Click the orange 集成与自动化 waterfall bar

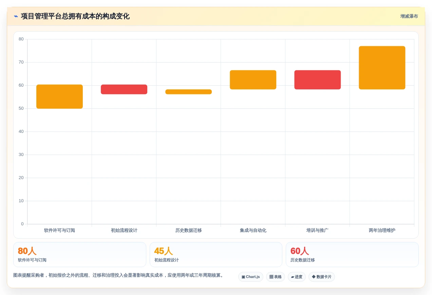click(253, 80)
